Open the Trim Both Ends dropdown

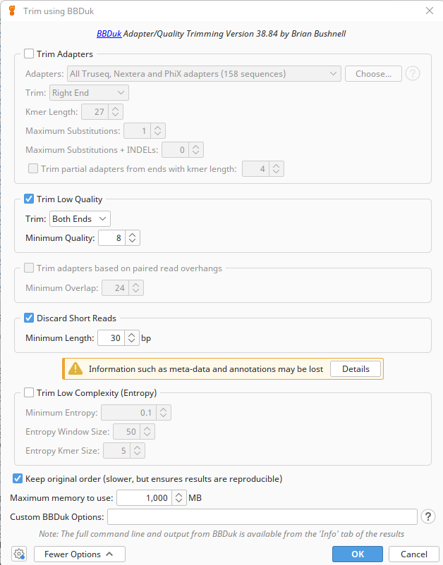pos(80,219)
